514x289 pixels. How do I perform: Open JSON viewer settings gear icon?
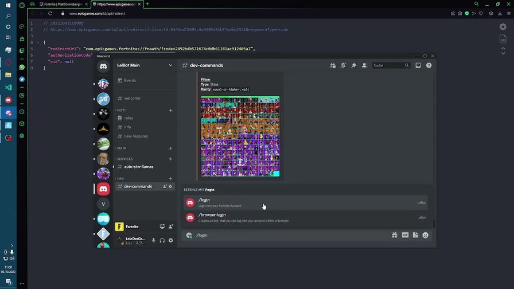pos(503,27)
